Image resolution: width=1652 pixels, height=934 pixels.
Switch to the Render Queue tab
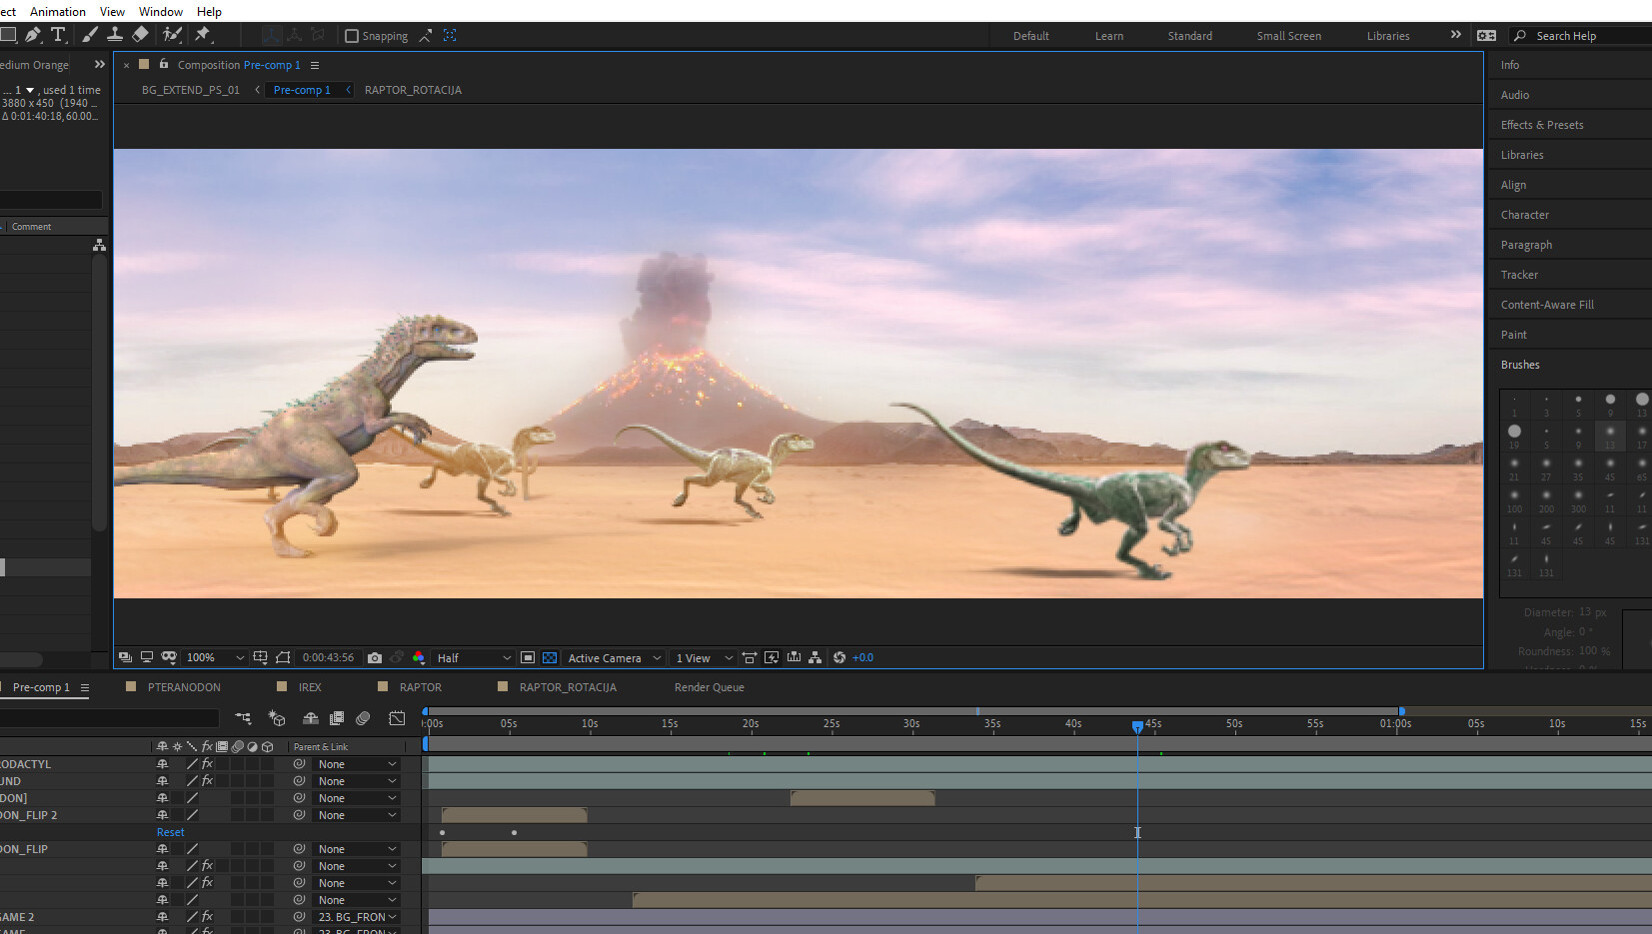point(709,687)
